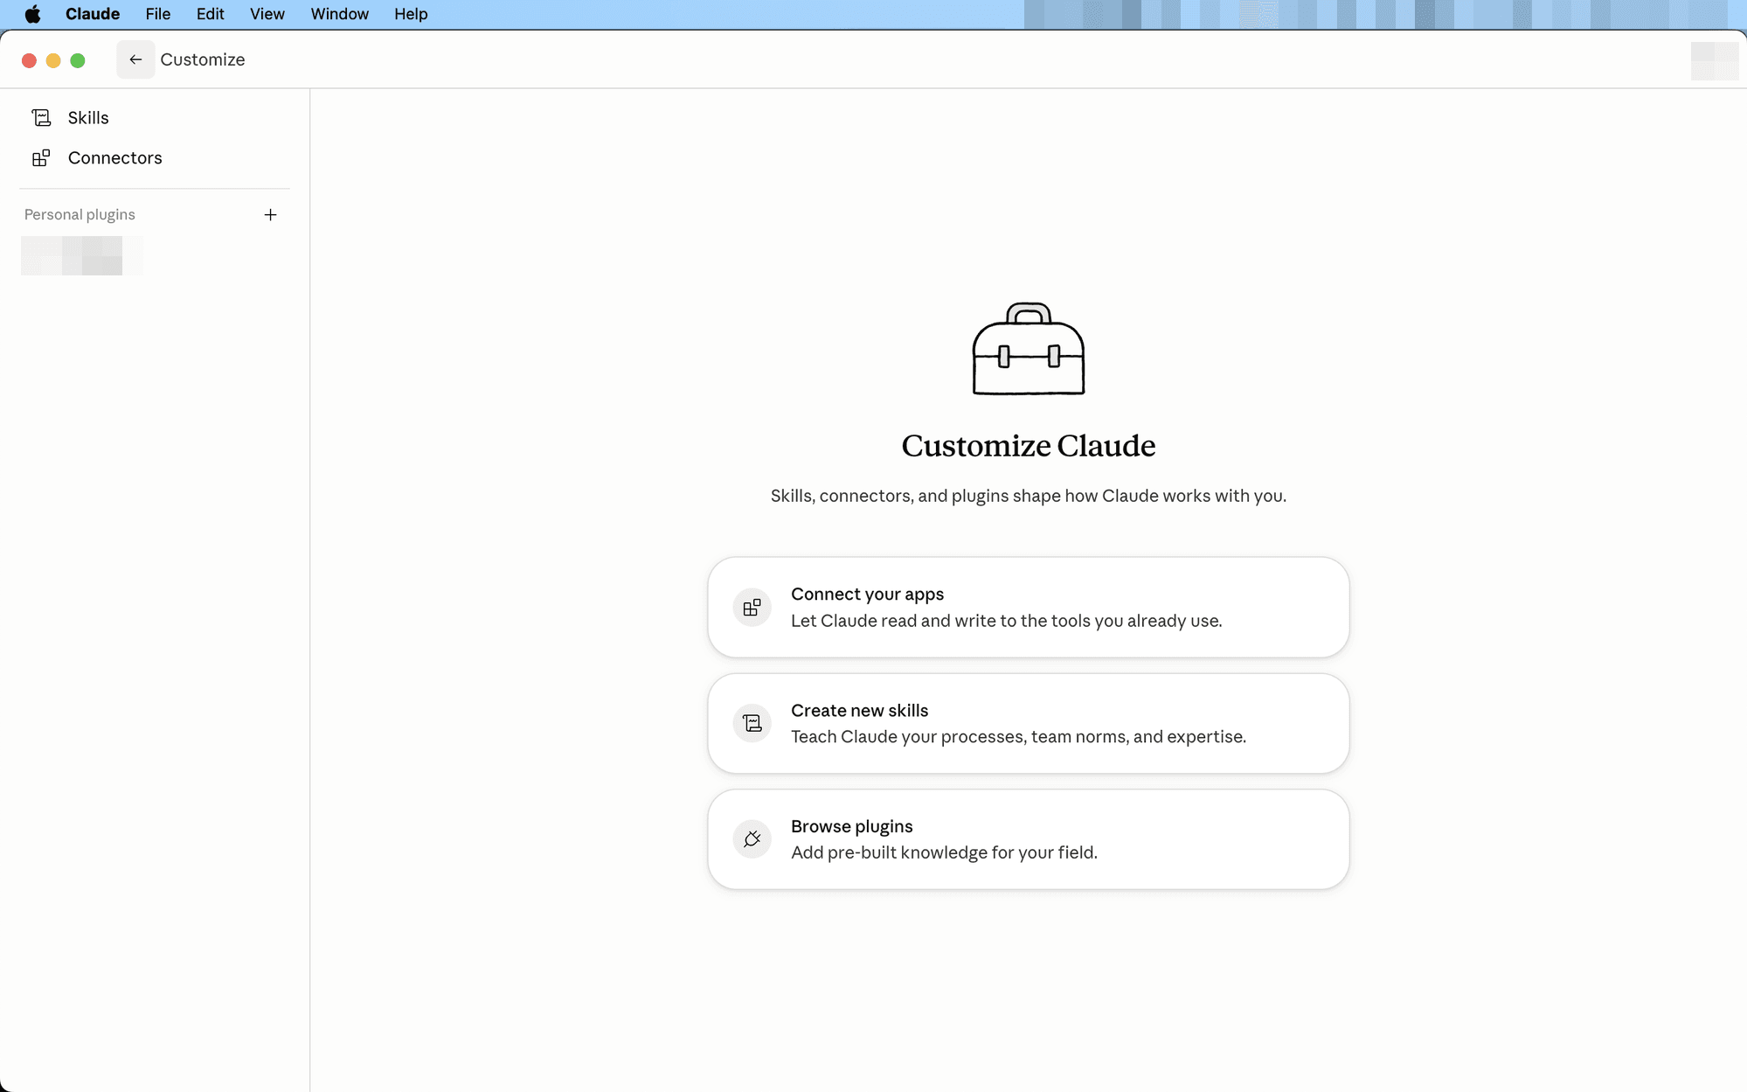The height and width of the screenshot is (1092, 1747).
Task: Close the window with red button
Action: [x=29, y=60]
